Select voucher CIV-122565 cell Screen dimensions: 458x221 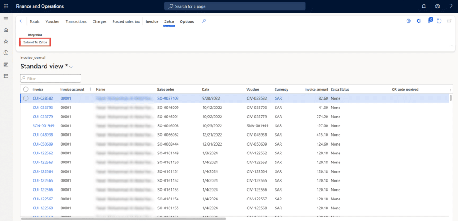click(257, 181)
